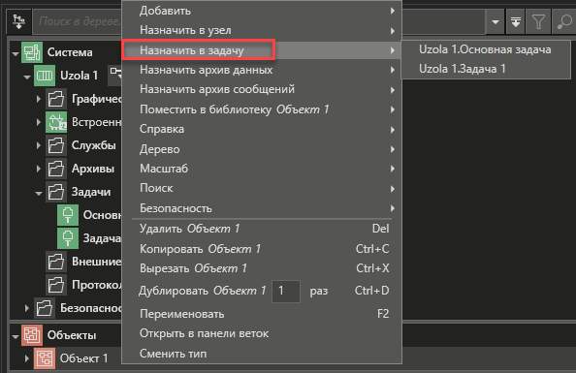Collapse the Система tree node
Viewport: 576px width, 373px height.
pyautogui.click(x=16, y=53)
